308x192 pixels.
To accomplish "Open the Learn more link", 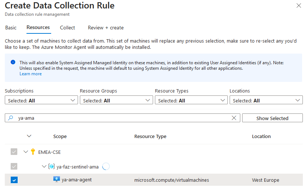I will [31, 74].
